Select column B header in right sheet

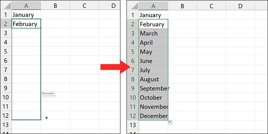182,6
